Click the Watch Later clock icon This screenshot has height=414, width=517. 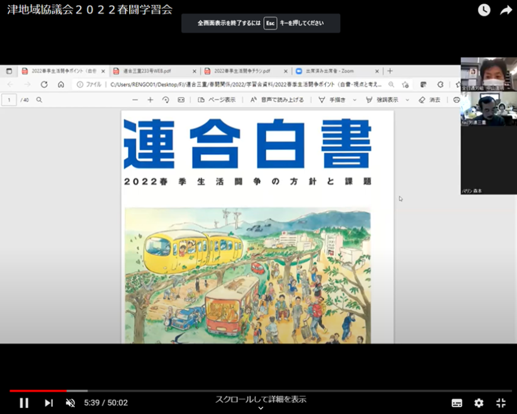pyautogui.click(x=484, y=10)
